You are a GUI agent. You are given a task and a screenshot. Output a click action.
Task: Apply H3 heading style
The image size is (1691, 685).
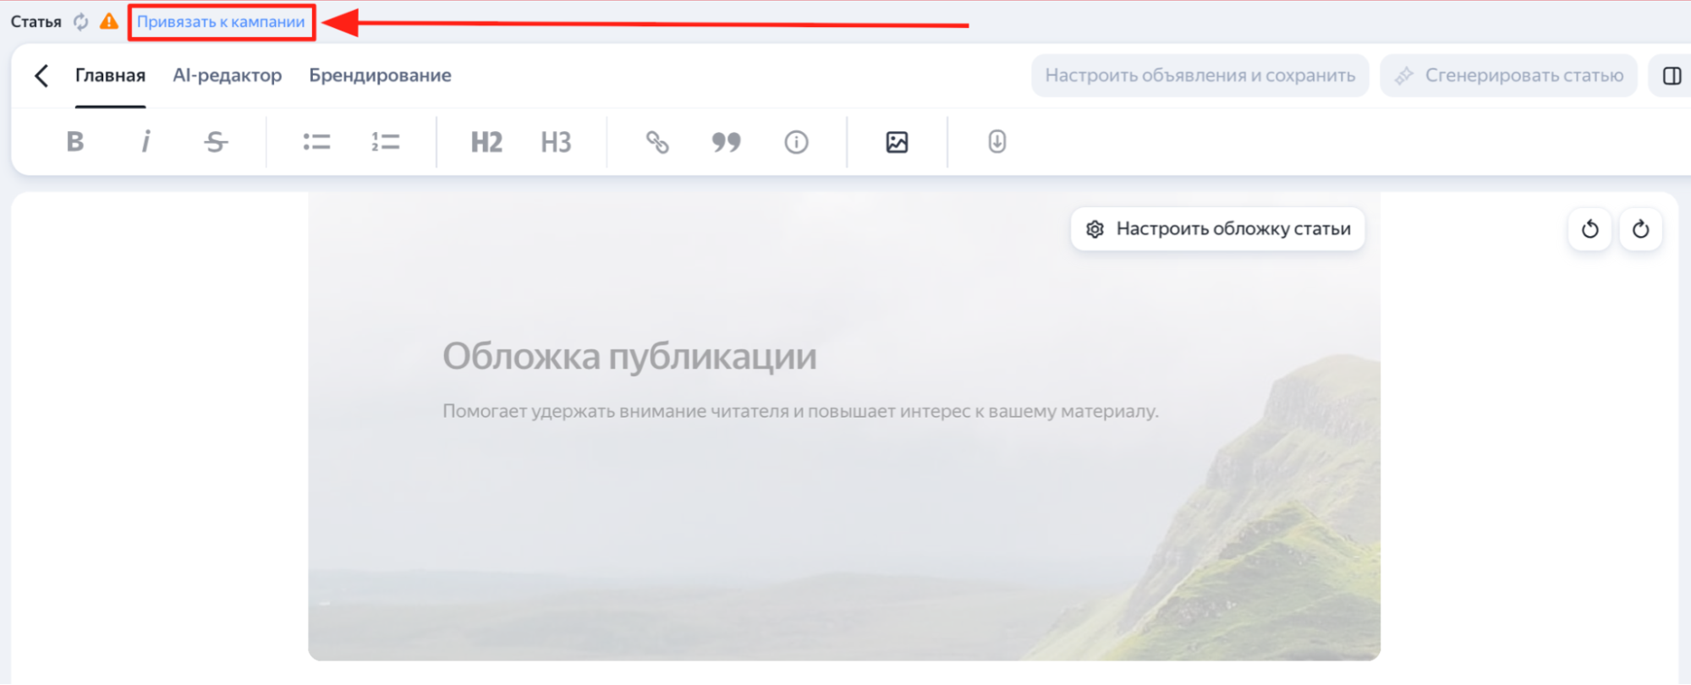click(556, 142)
